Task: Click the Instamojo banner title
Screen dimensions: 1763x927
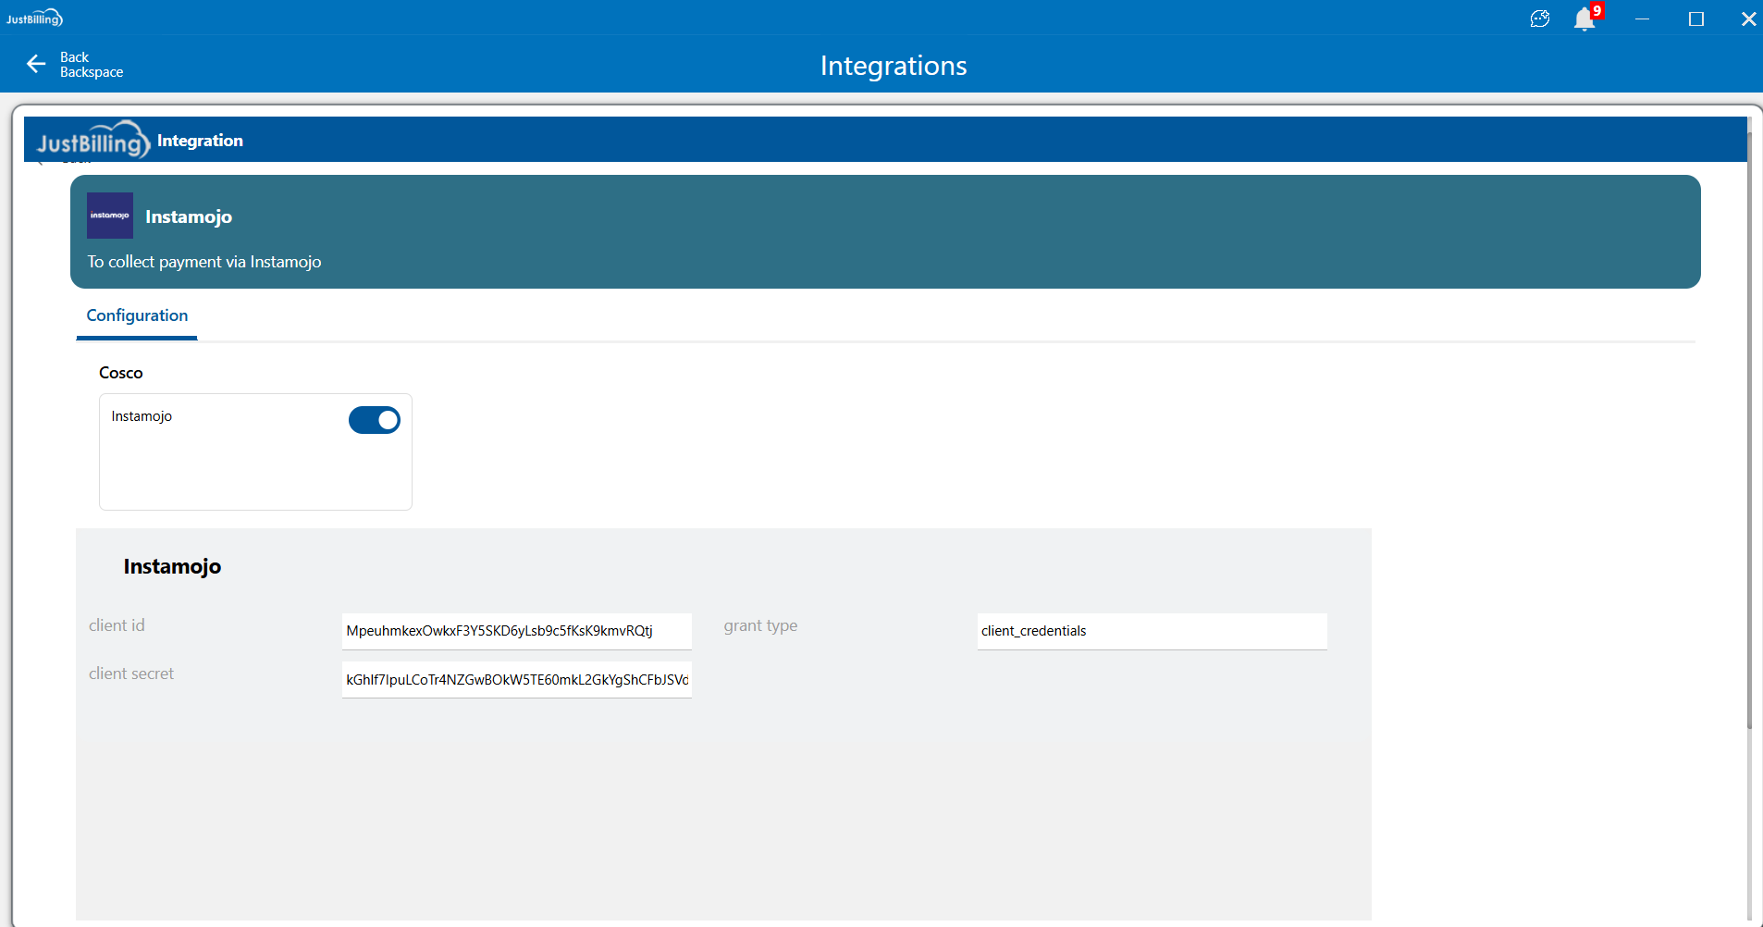Action: (x=189, y=216)
